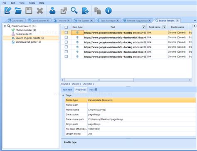Viewport: 197px width, 151px height.
Task: Check the third result row checkbox
Action: coord(66,42)
